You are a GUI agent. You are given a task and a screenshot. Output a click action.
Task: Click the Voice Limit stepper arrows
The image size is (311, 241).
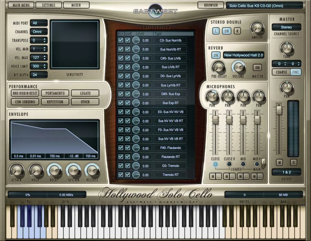click(x=45, y=66)
